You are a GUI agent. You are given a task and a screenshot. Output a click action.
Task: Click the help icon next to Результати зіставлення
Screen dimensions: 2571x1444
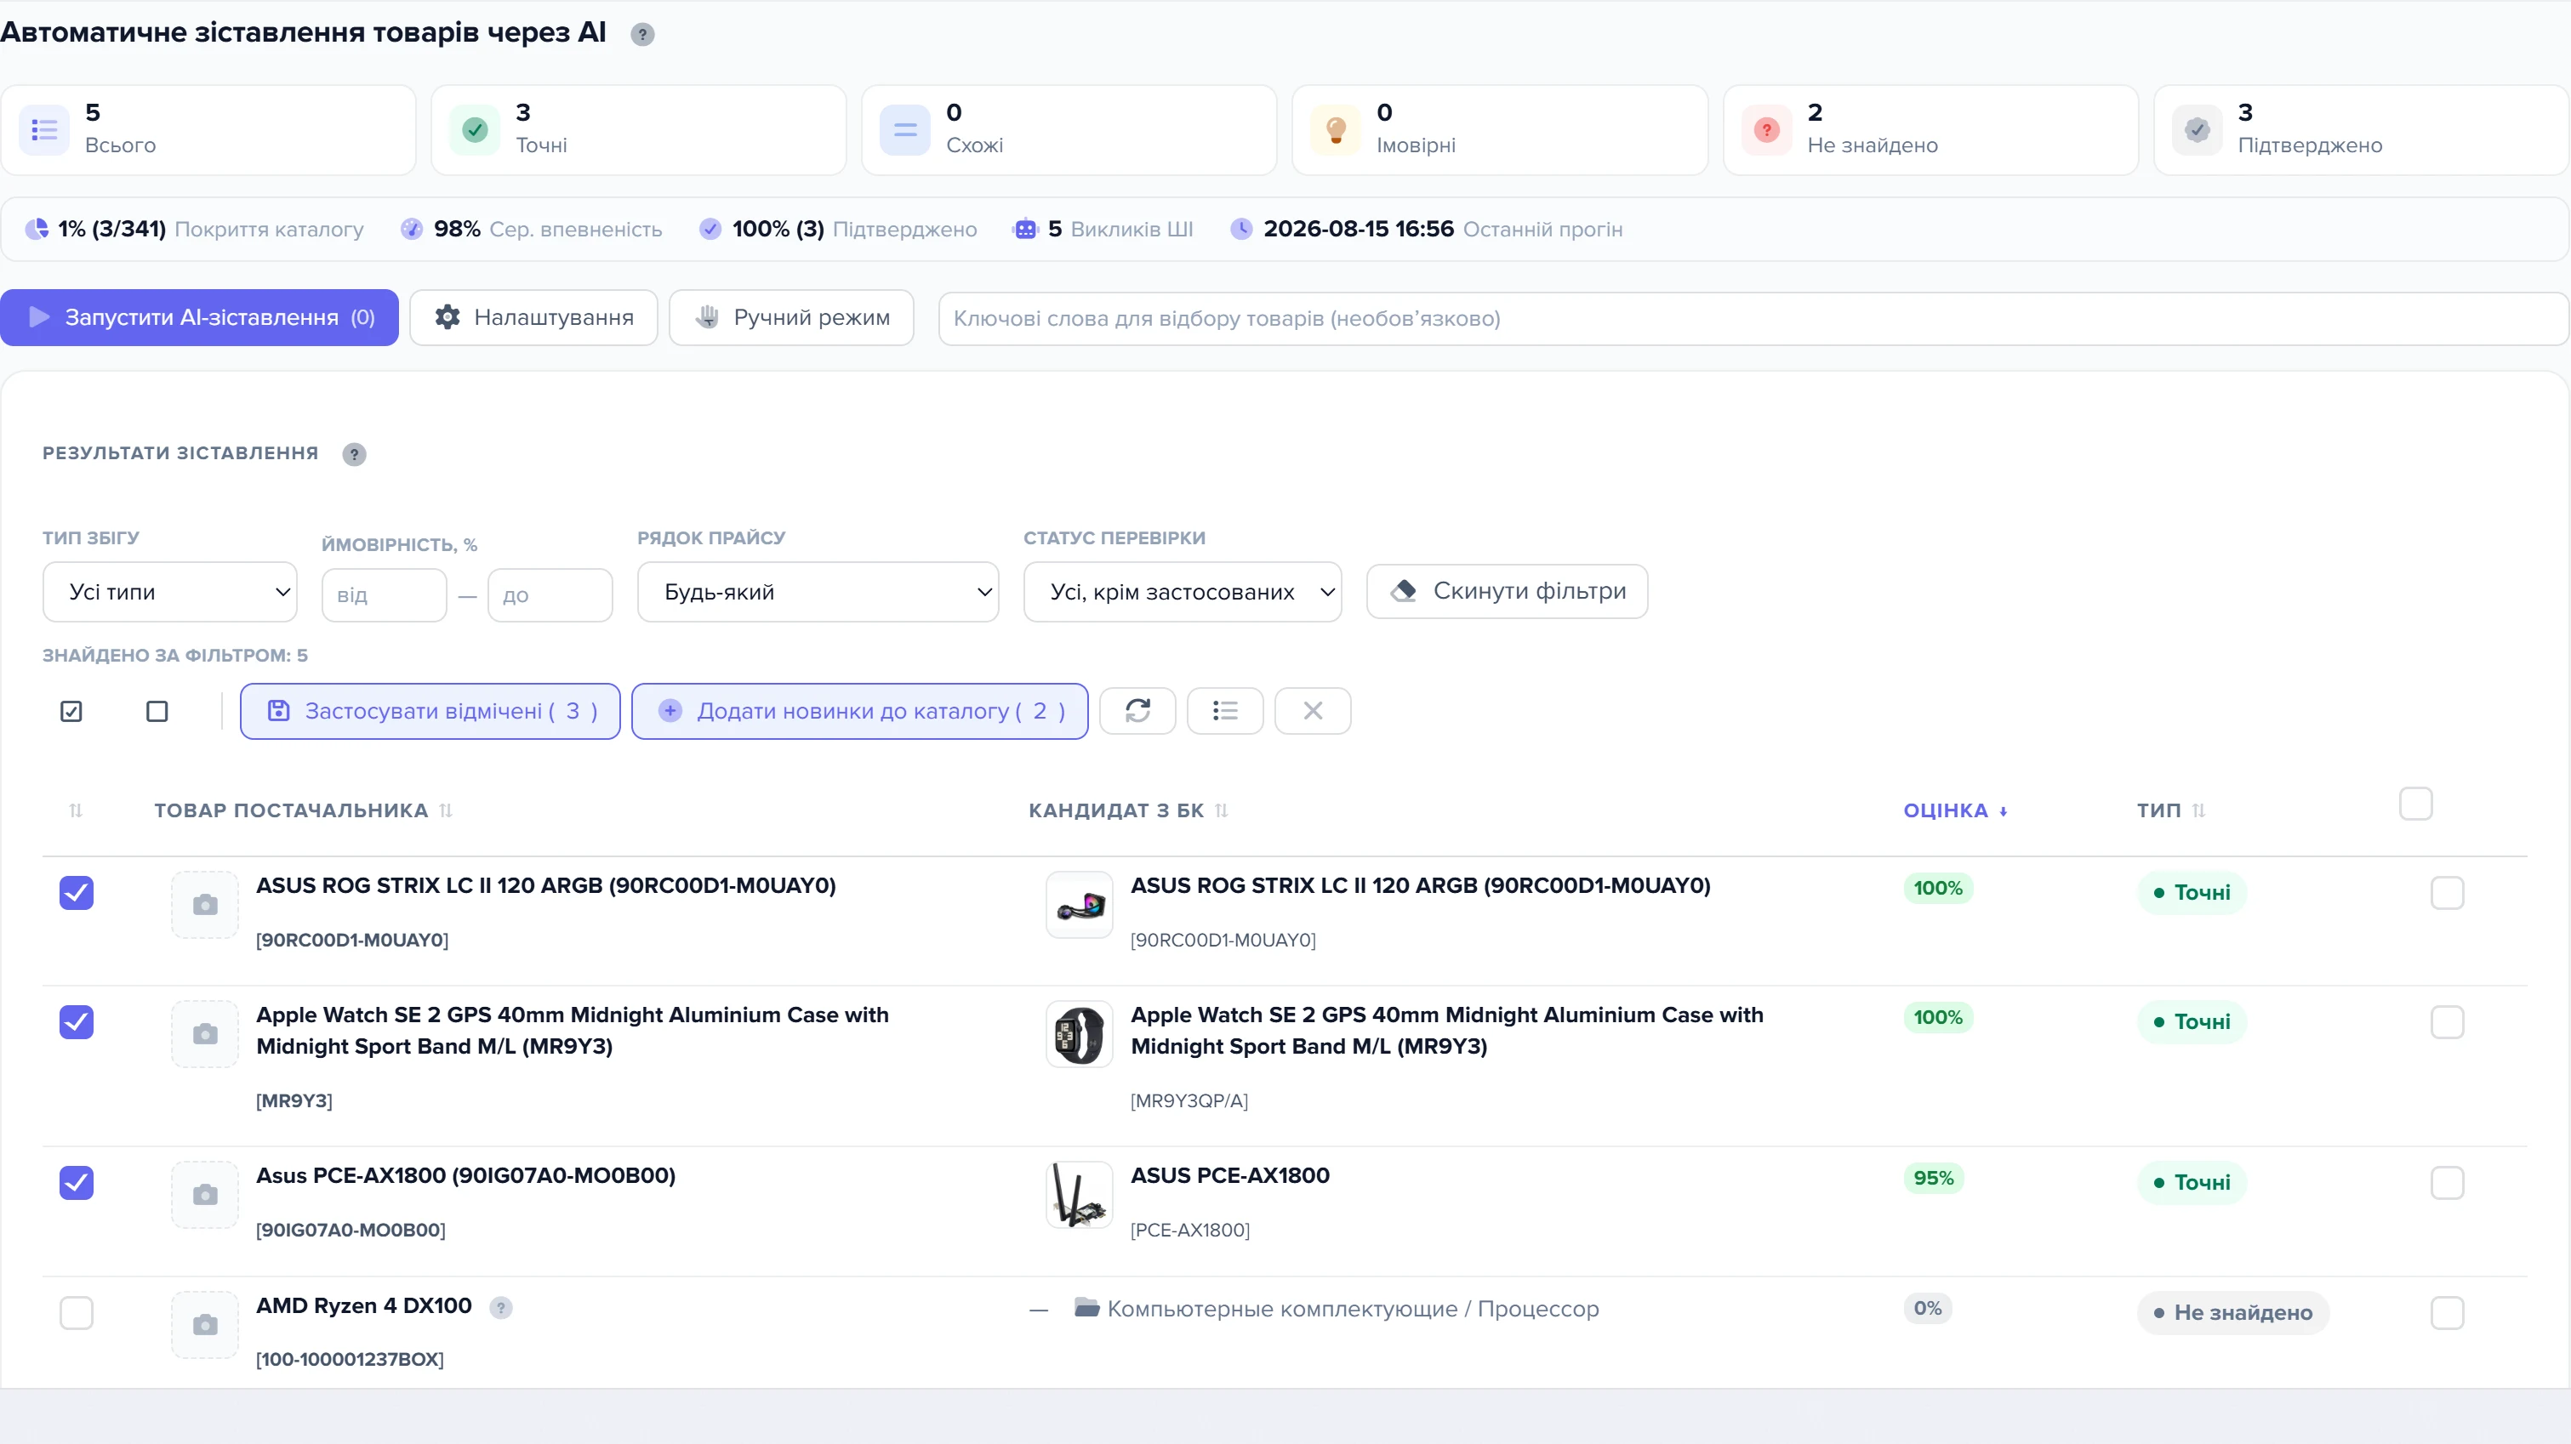pos(354,454)
